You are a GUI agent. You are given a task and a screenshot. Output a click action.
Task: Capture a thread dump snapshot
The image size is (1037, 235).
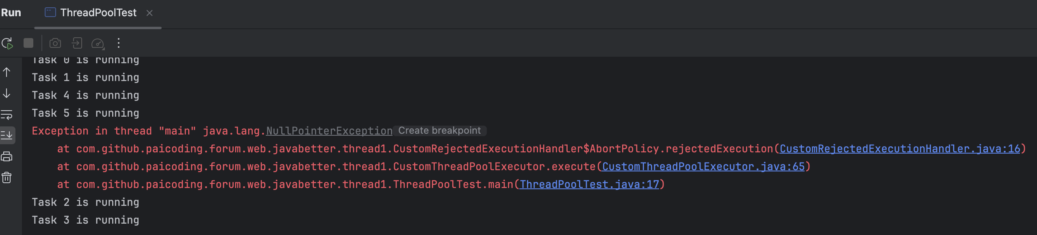(x=55, y=43)
